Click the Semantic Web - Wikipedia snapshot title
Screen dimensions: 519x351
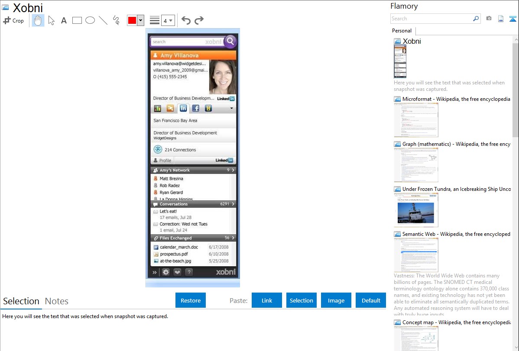coord(456,234)
